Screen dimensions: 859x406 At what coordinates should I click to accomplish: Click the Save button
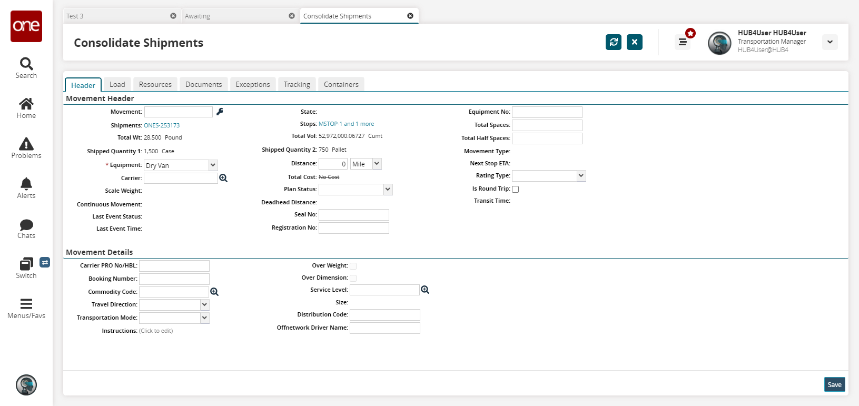tap(834, 384)
